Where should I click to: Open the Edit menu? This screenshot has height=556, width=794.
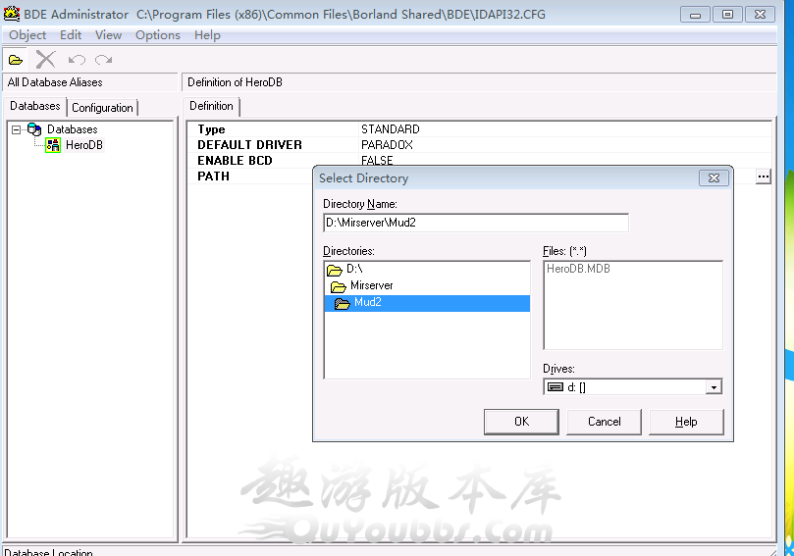click(x=71, y=35)
